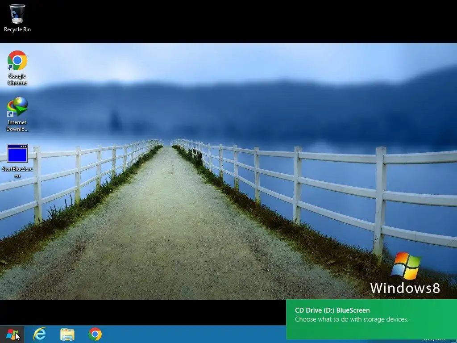The image size is (457, 343).
Task: Open File Explorer from the taskbar
Action: tap(67, 334)
